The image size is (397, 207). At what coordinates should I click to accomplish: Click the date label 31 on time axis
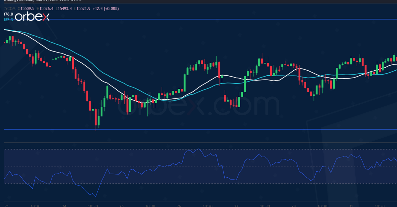point(351,205)
